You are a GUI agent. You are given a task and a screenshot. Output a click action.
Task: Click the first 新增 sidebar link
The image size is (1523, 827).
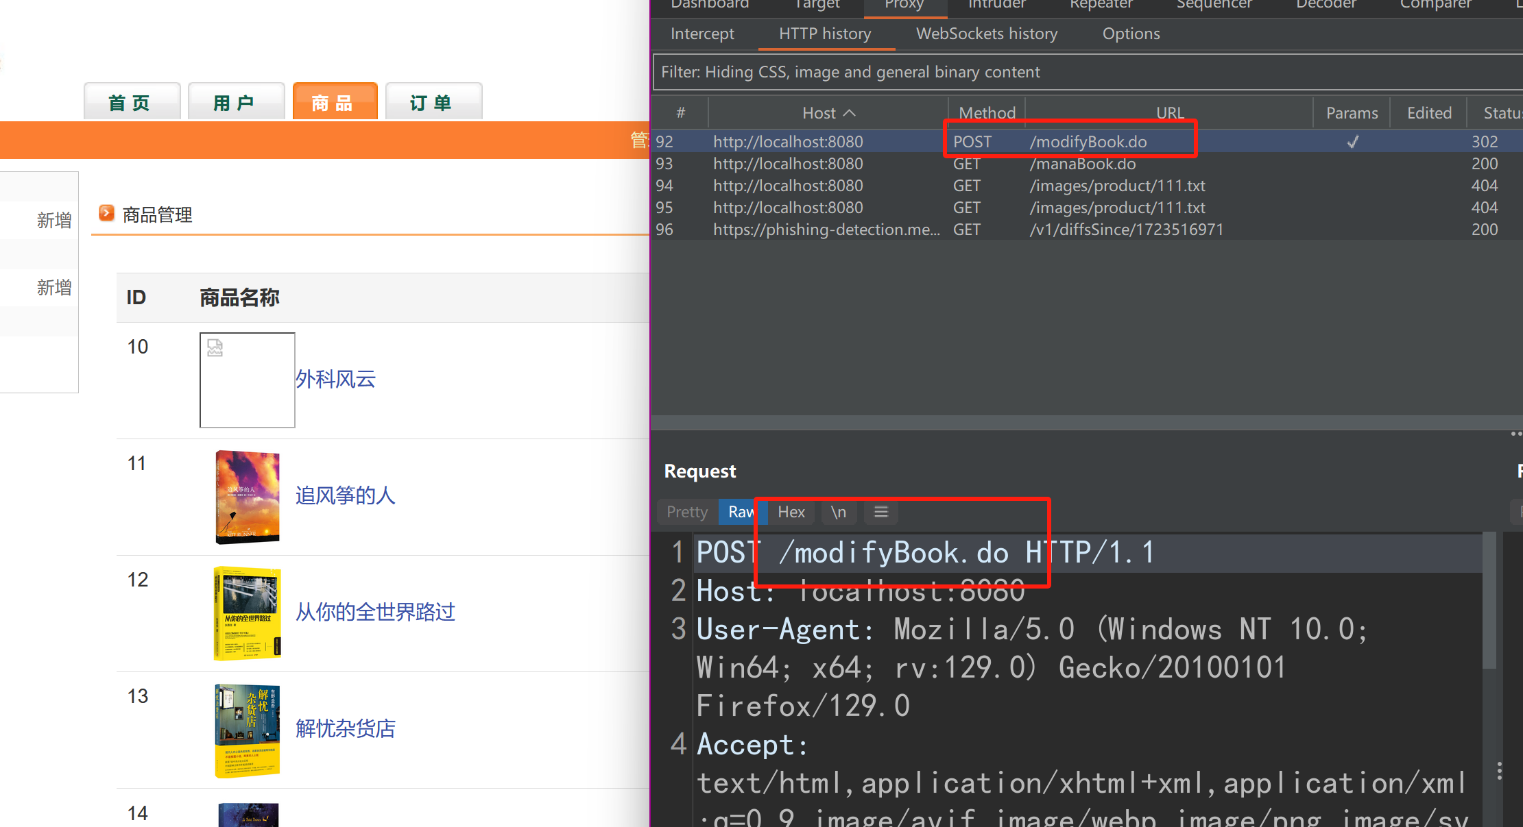point(54,220)
